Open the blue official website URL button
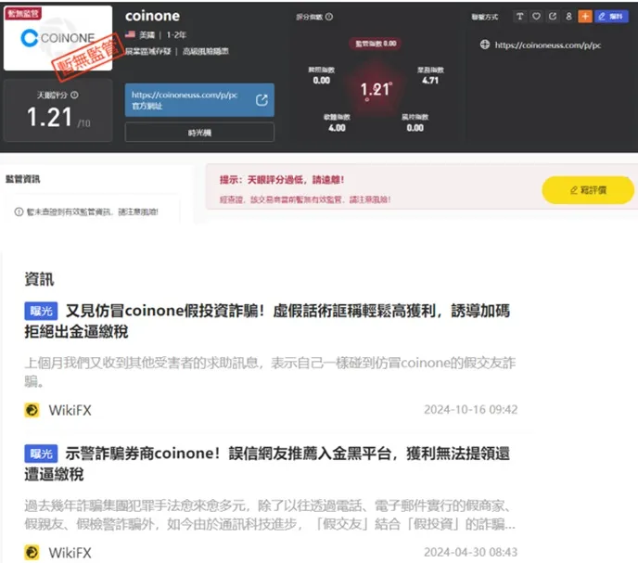 [x=199, y=100]
